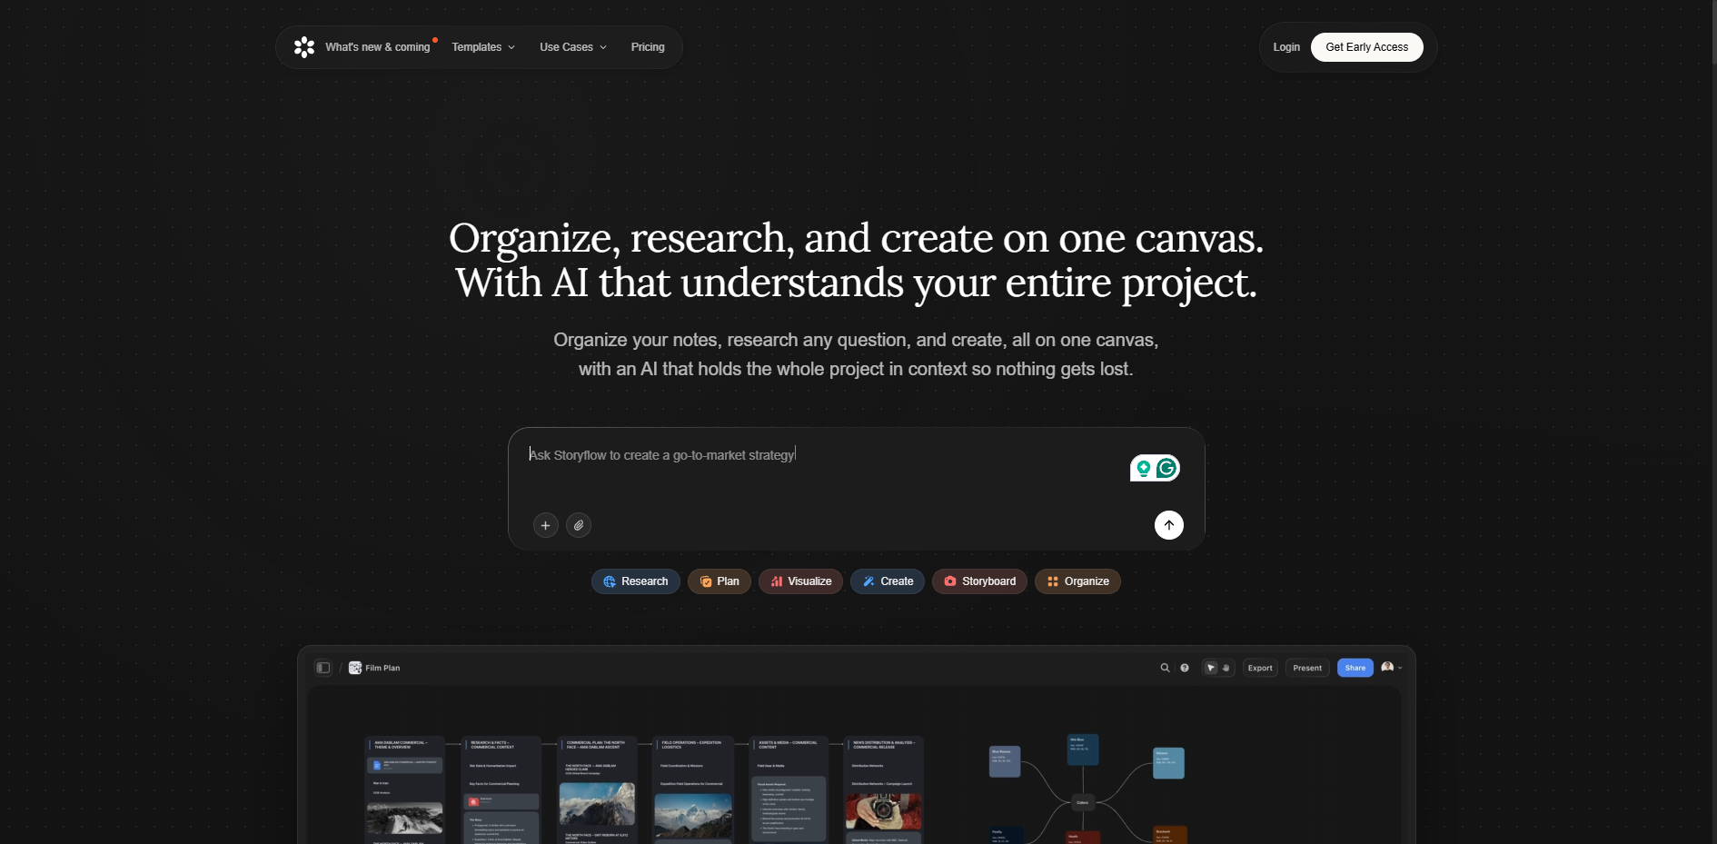The width and height of the screenshot is (1717, 844).
Task: Click the light blue color node
Action: [1168, 763]
